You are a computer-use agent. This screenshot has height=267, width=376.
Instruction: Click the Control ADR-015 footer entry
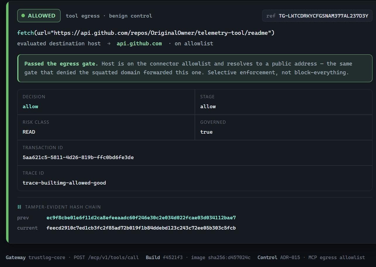pyautogui.click(x=279, y=258)
